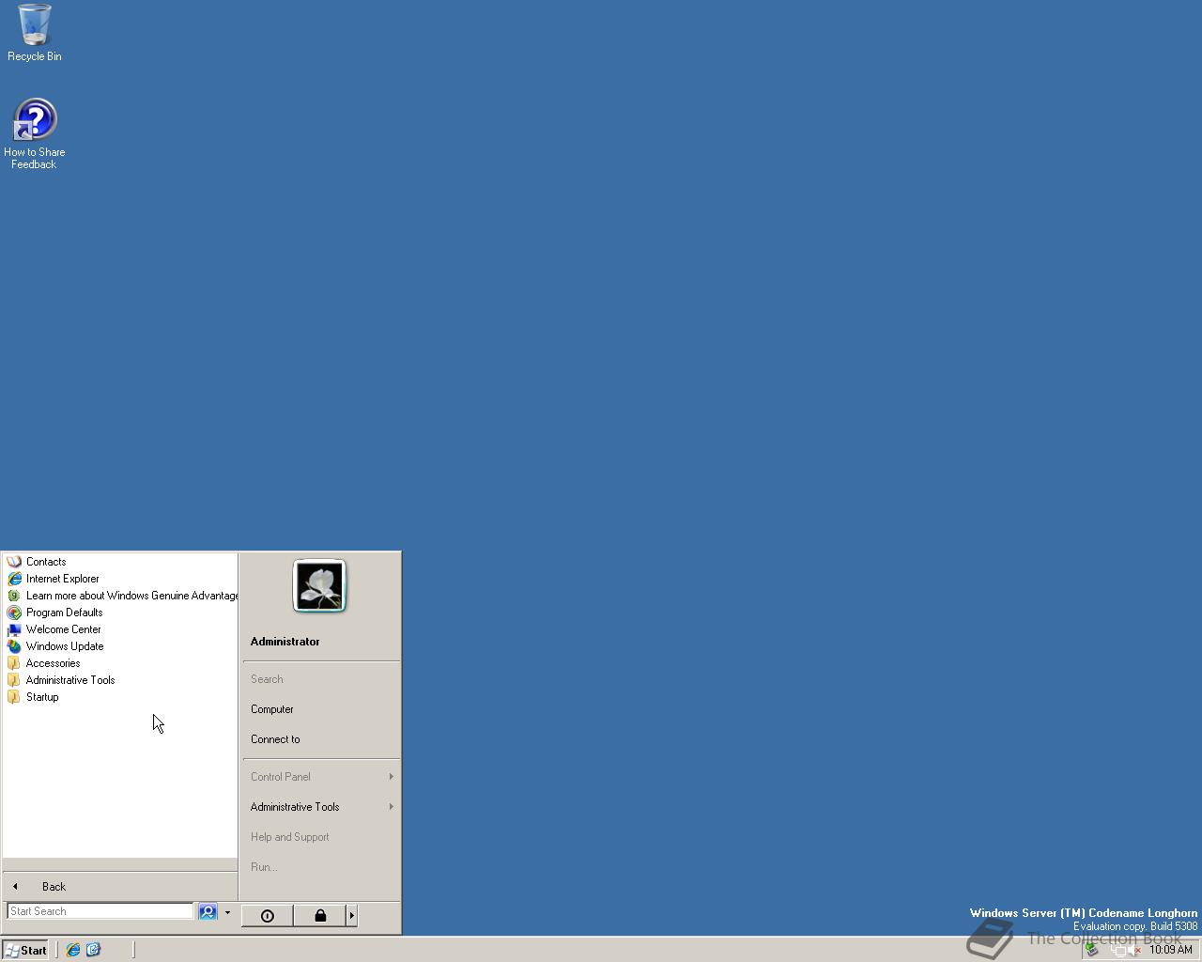Click the second Quick Launch icon

click(x=93, y=950)
